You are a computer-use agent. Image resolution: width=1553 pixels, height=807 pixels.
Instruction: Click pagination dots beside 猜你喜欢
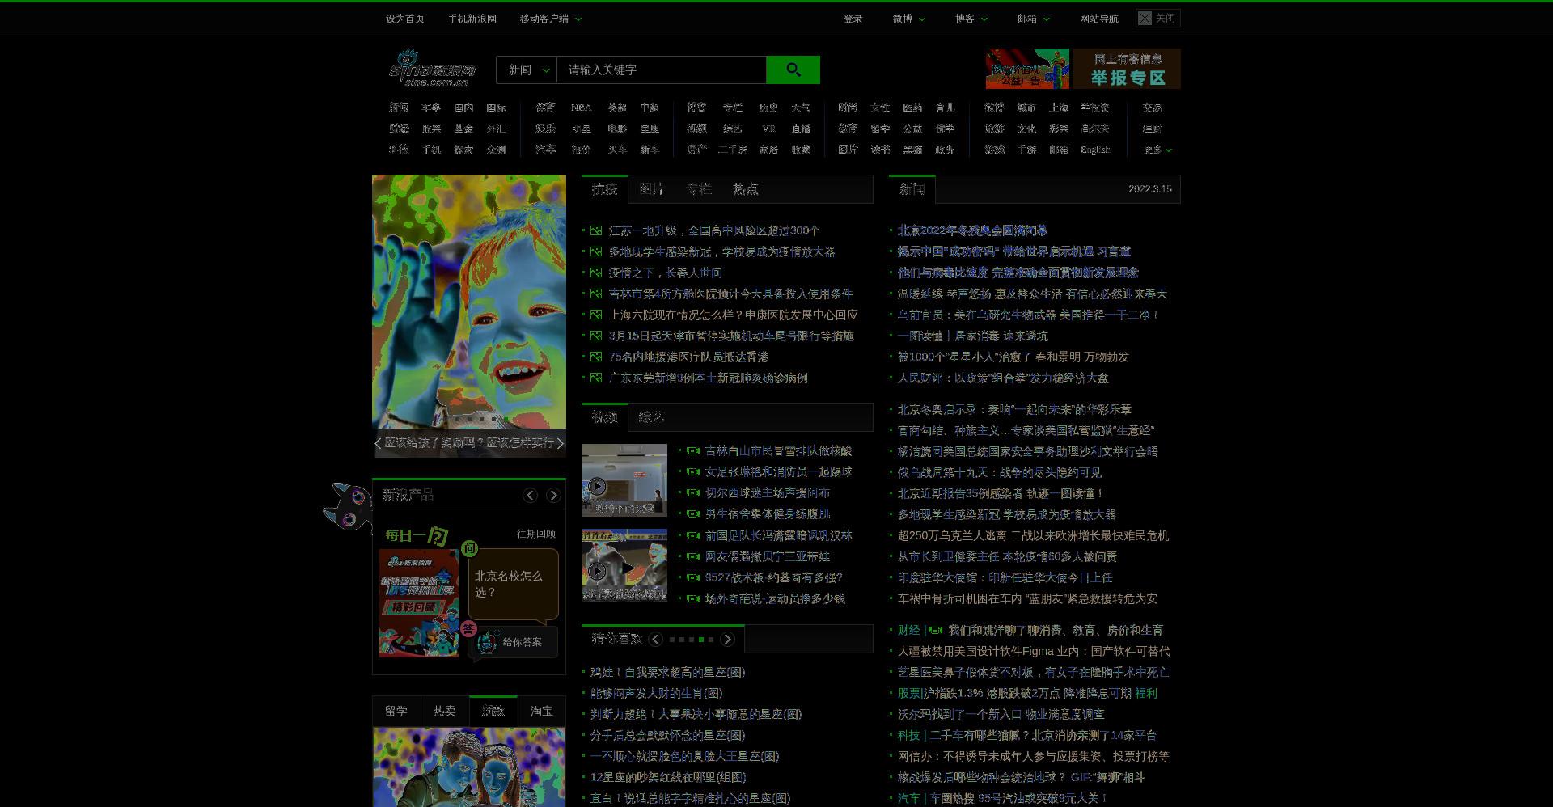(691, 640)
